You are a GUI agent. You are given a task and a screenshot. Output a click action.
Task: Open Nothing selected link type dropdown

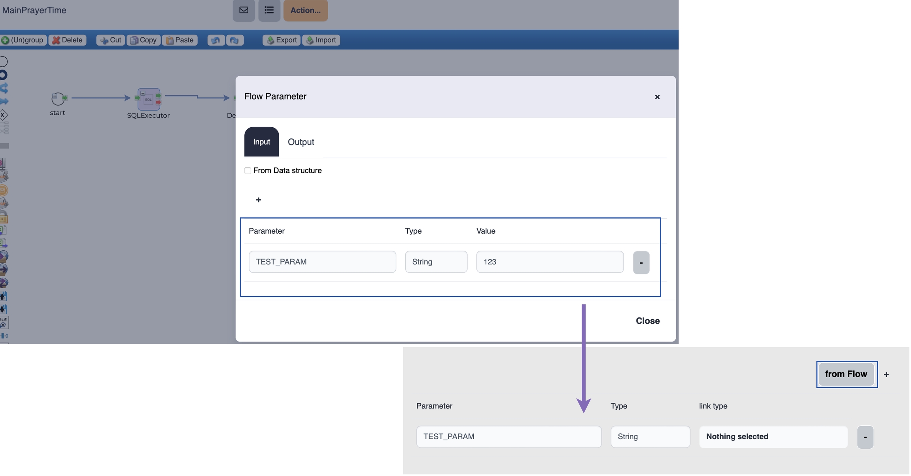click(773, 437)
